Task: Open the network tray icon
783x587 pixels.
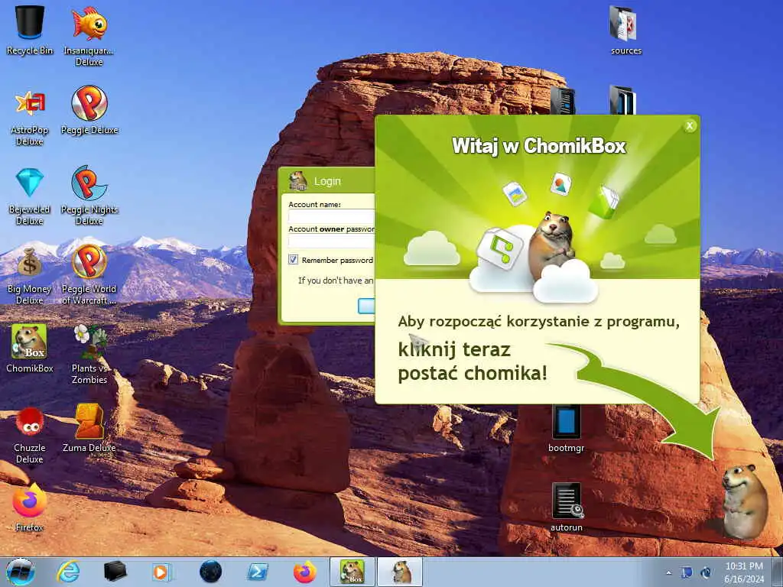Action: 687,572
